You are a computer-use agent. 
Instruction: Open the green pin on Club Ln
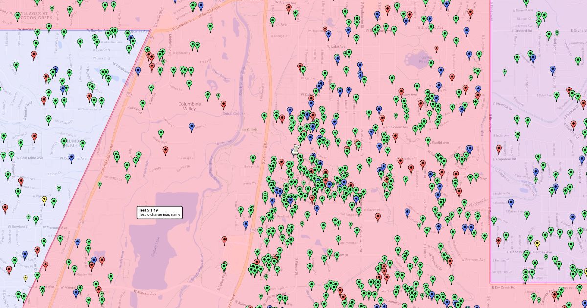tap(151, 88)
